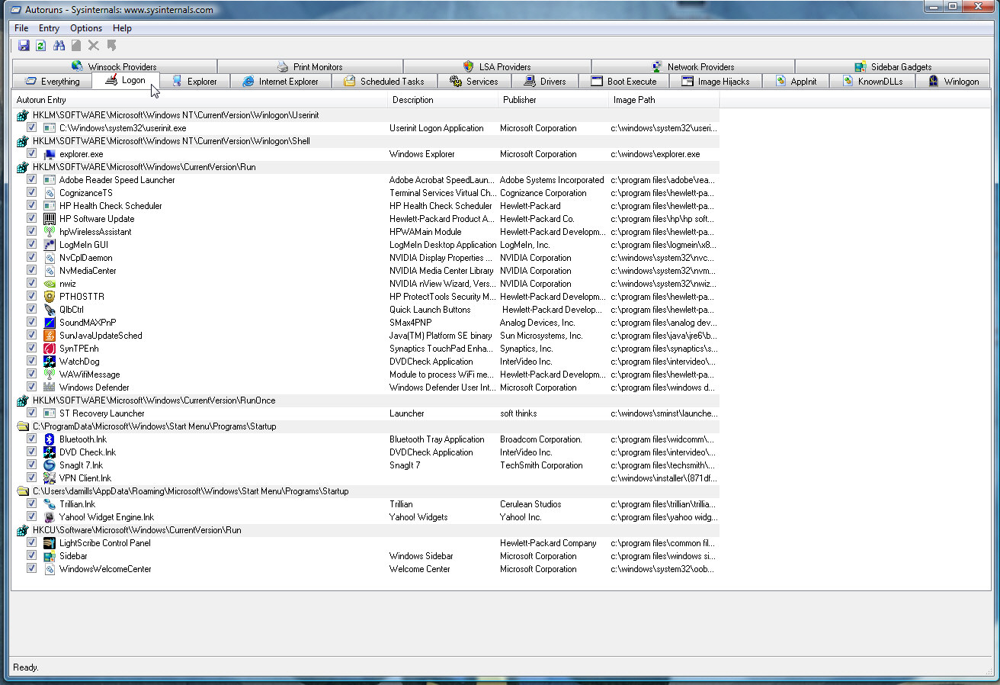Sort by the Image Path column header
This screenshot has height=685, width=1000.
[664, 100]
